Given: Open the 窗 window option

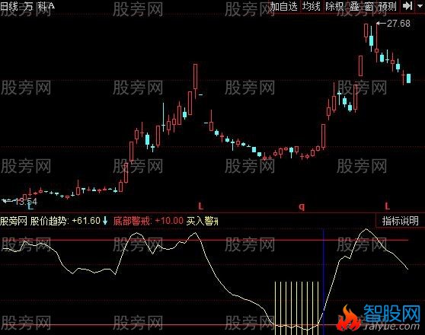Looking at the screenshot, I should click(369, 6).
